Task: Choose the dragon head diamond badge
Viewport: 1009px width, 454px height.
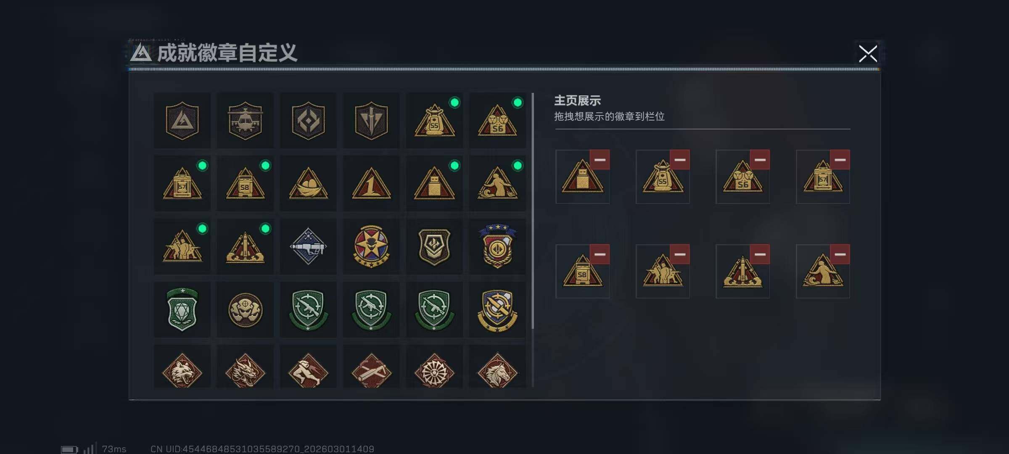Action: tap(245, 367)
